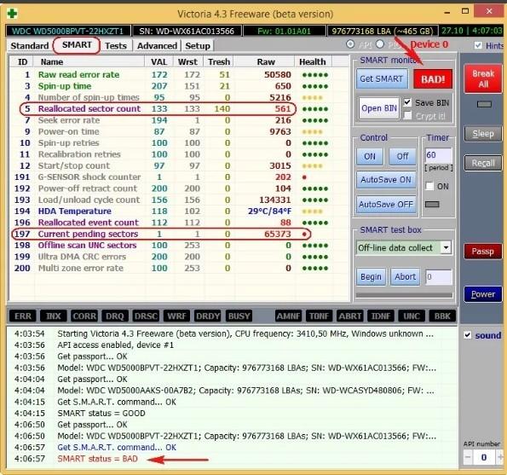
Task: Open the SMART tab
Action: (77, 45)
